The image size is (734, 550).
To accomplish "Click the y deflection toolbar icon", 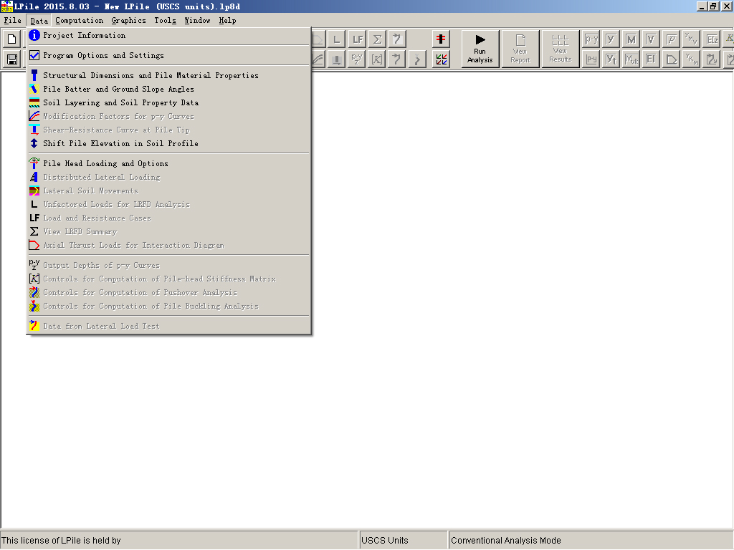I will click(611, 39).
